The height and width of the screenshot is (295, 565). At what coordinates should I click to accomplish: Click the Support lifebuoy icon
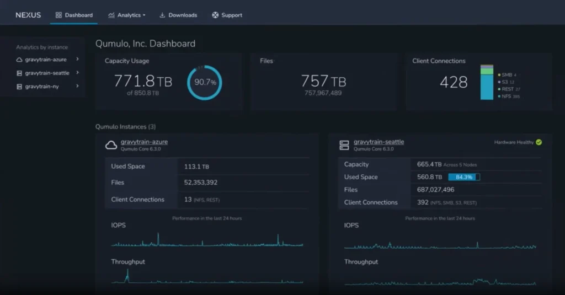pos(215,15)
